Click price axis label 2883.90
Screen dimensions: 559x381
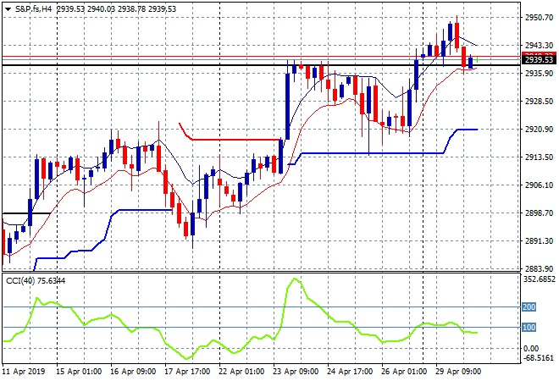coord(539,268)
